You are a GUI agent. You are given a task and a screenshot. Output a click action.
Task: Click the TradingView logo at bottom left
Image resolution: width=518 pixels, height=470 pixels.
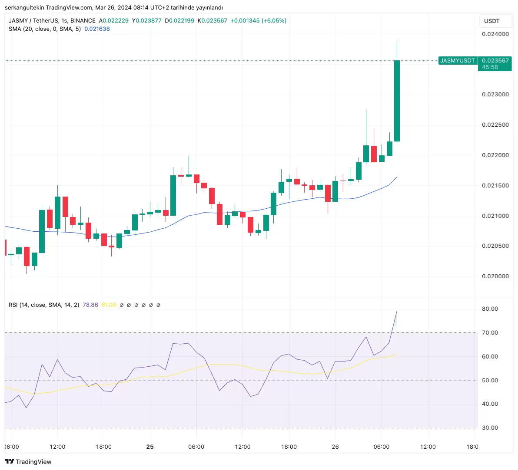pos(28,462)
